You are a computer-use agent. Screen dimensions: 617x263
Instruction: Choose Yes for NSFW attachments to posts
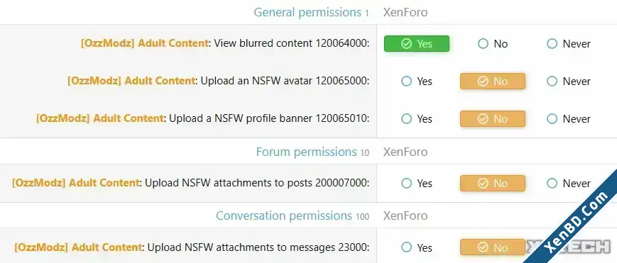pyautogui.click(x=416, y=183)
